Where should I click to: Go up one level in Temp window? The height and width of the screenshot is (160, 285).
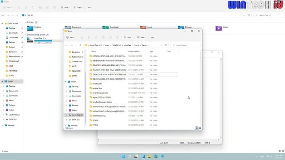80,45
